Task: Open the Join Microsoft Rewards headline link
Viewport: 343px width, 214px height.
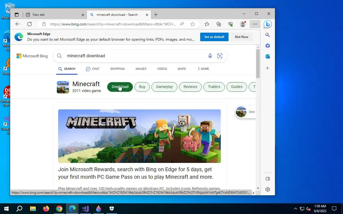Action: [136, 173]
